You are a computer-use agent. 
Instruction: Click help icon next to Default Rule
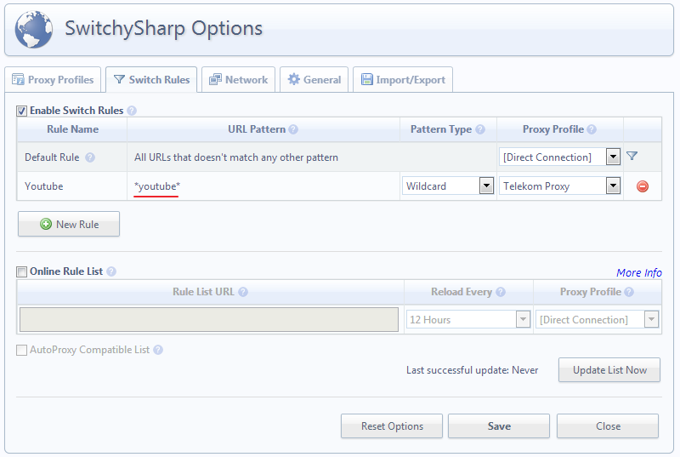pyautogui.click(x=90, y=157)
